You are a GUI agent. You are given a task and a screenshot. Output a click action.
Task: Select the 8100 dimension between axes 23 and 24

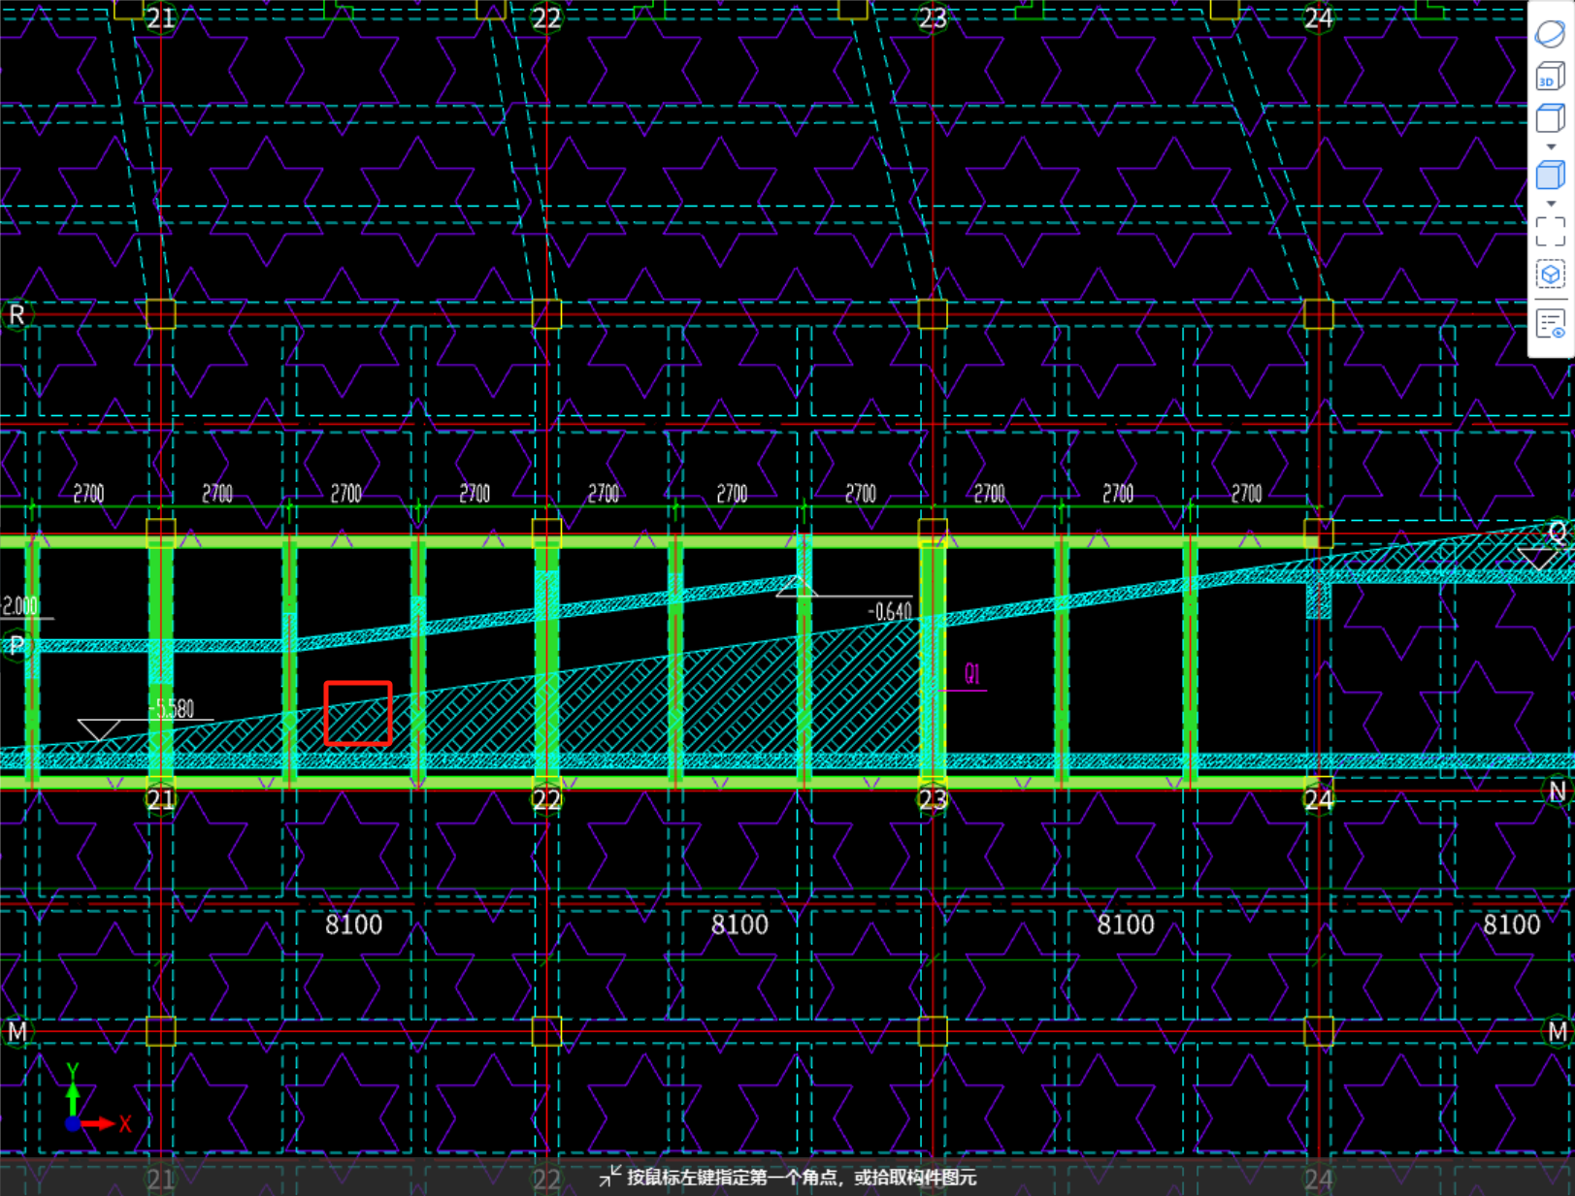(x=1126, y=924)
